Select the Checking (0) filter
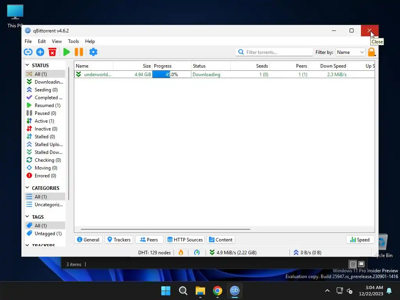Image resolution: width=400 pixels, height=300 pixels. coord(45,160)
